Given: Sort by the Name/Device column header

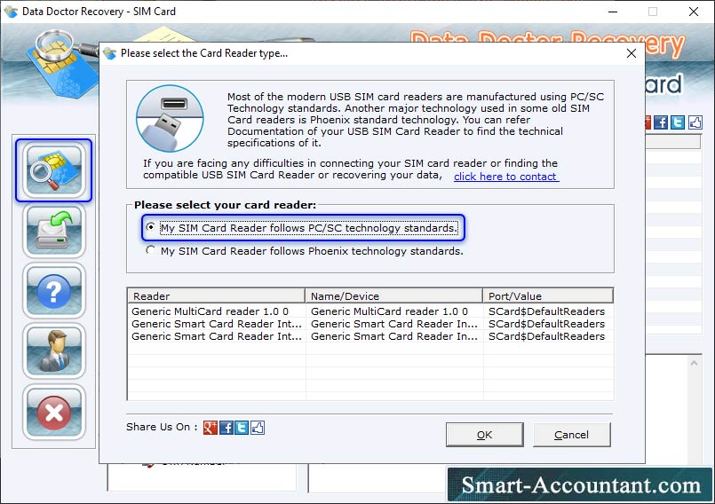Looking at the screenshot, I should pos(394,295).
